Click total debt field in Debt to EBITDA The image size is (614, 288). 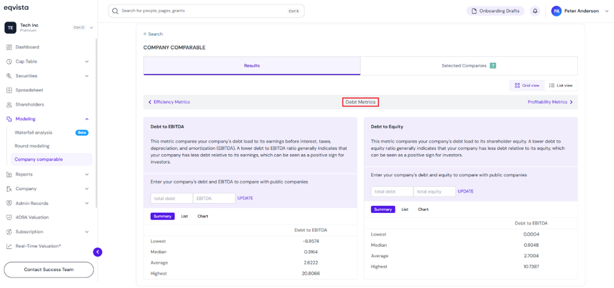[172, 199]
